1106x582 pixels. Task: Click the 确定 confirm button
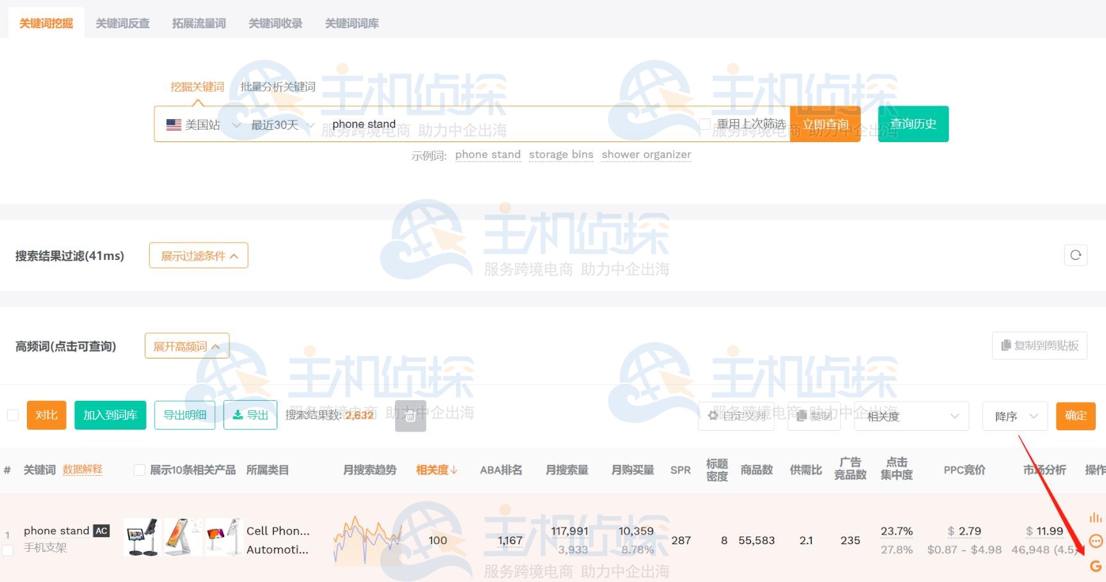tap(1076, 416)
